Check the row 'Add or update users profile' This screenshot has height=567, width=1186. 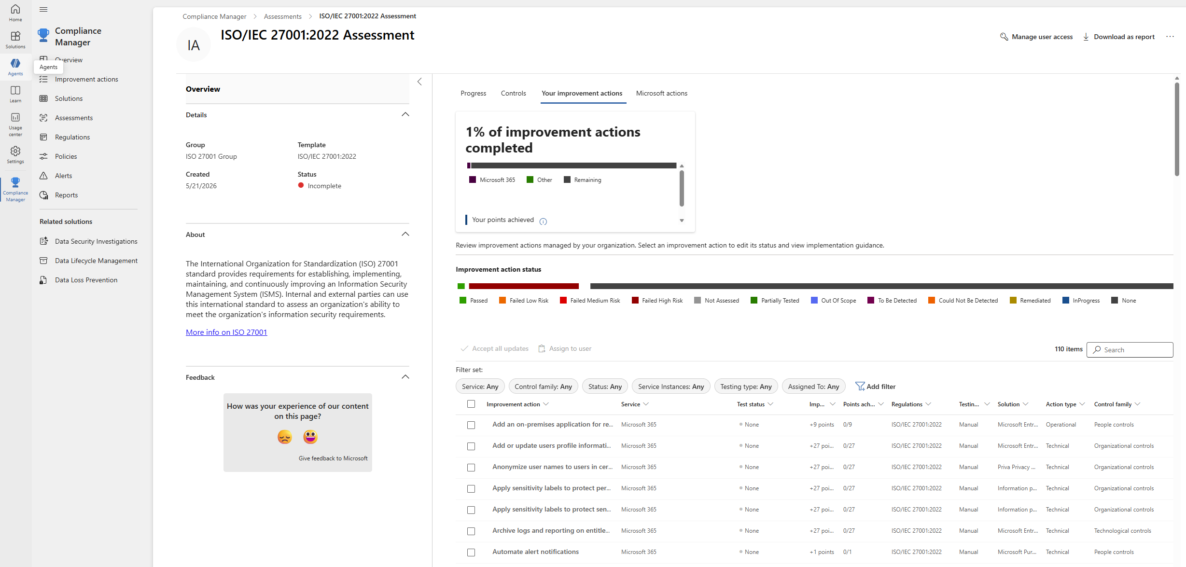click(471, 446)
